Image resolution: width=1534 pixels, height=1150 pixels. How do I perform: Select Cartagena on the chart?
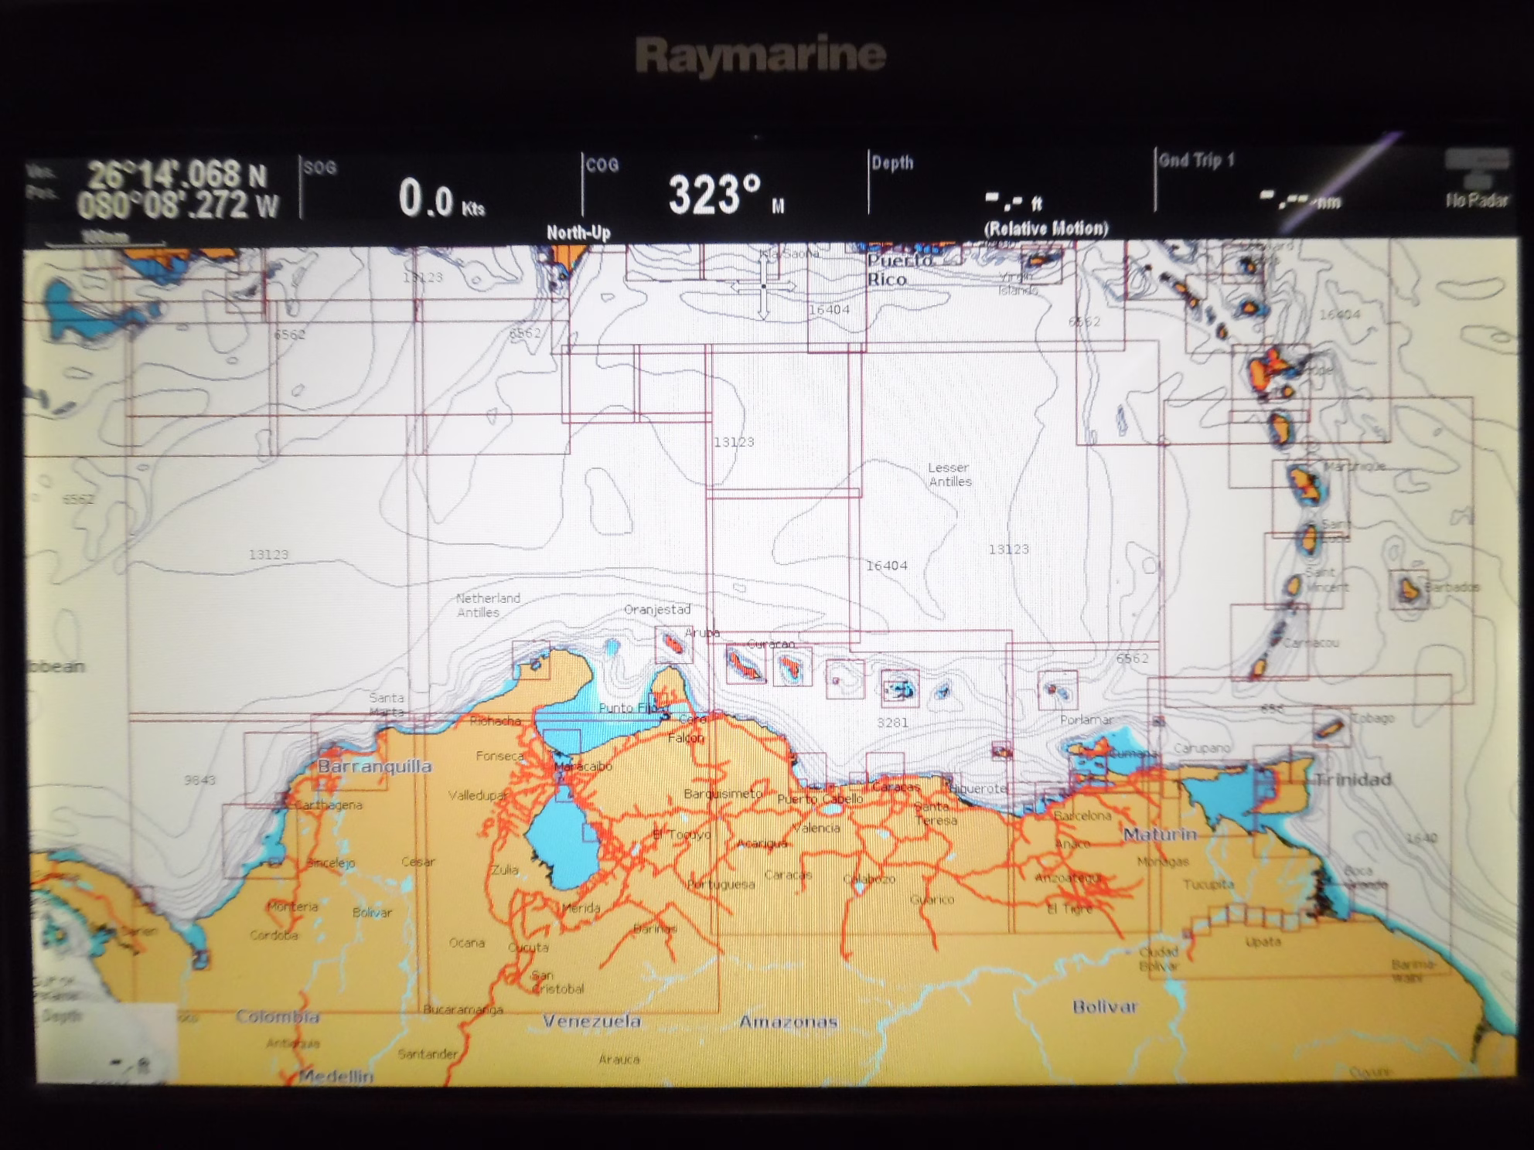coord(329,805)
